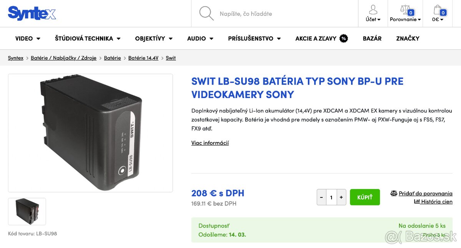Image resolution: width=461 pixels, height=248 pixels.
Task: Click the Porovnanie scales icon
Action: 403,9
